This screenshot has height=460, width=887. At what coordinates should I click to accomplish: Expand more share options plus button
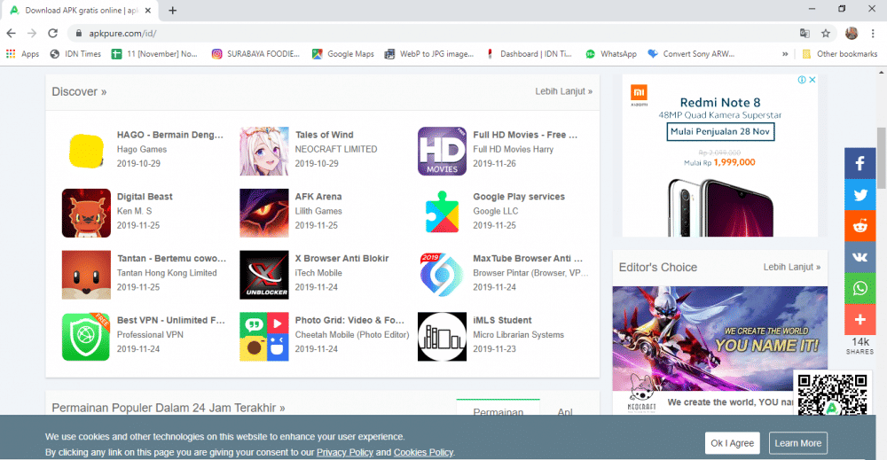tap(860, 319)
